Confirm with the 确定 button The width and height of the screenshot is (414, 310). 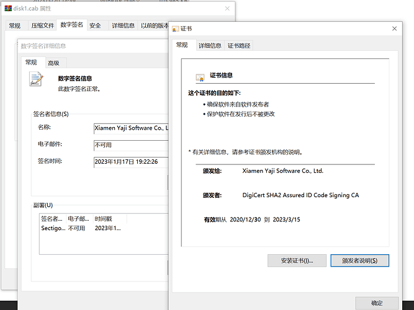pyautogui.click(x=377, y=303)
